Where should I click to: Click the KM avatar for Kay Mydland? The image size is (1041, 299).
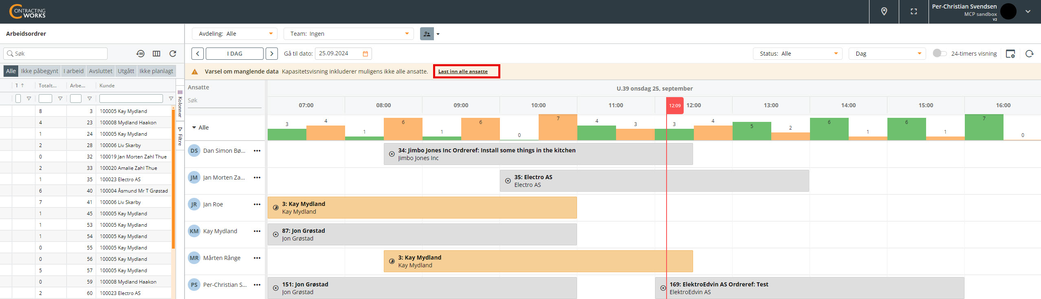tap(194, 231)
